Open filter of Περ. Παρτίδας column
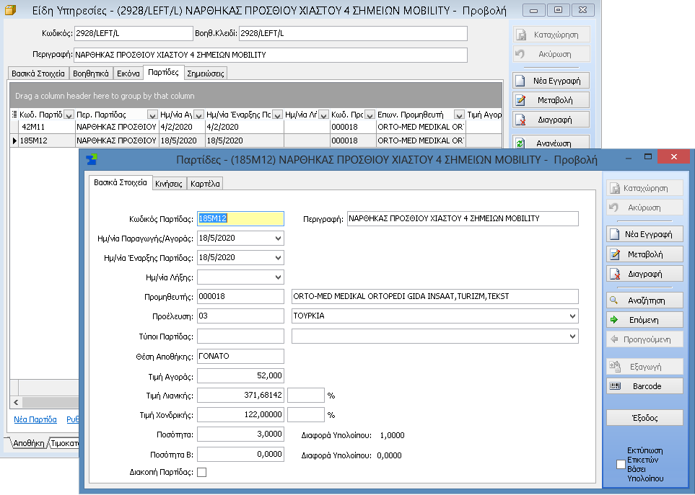Image resolution: width=695 pixels, height=495 pixels. (152, 115)
